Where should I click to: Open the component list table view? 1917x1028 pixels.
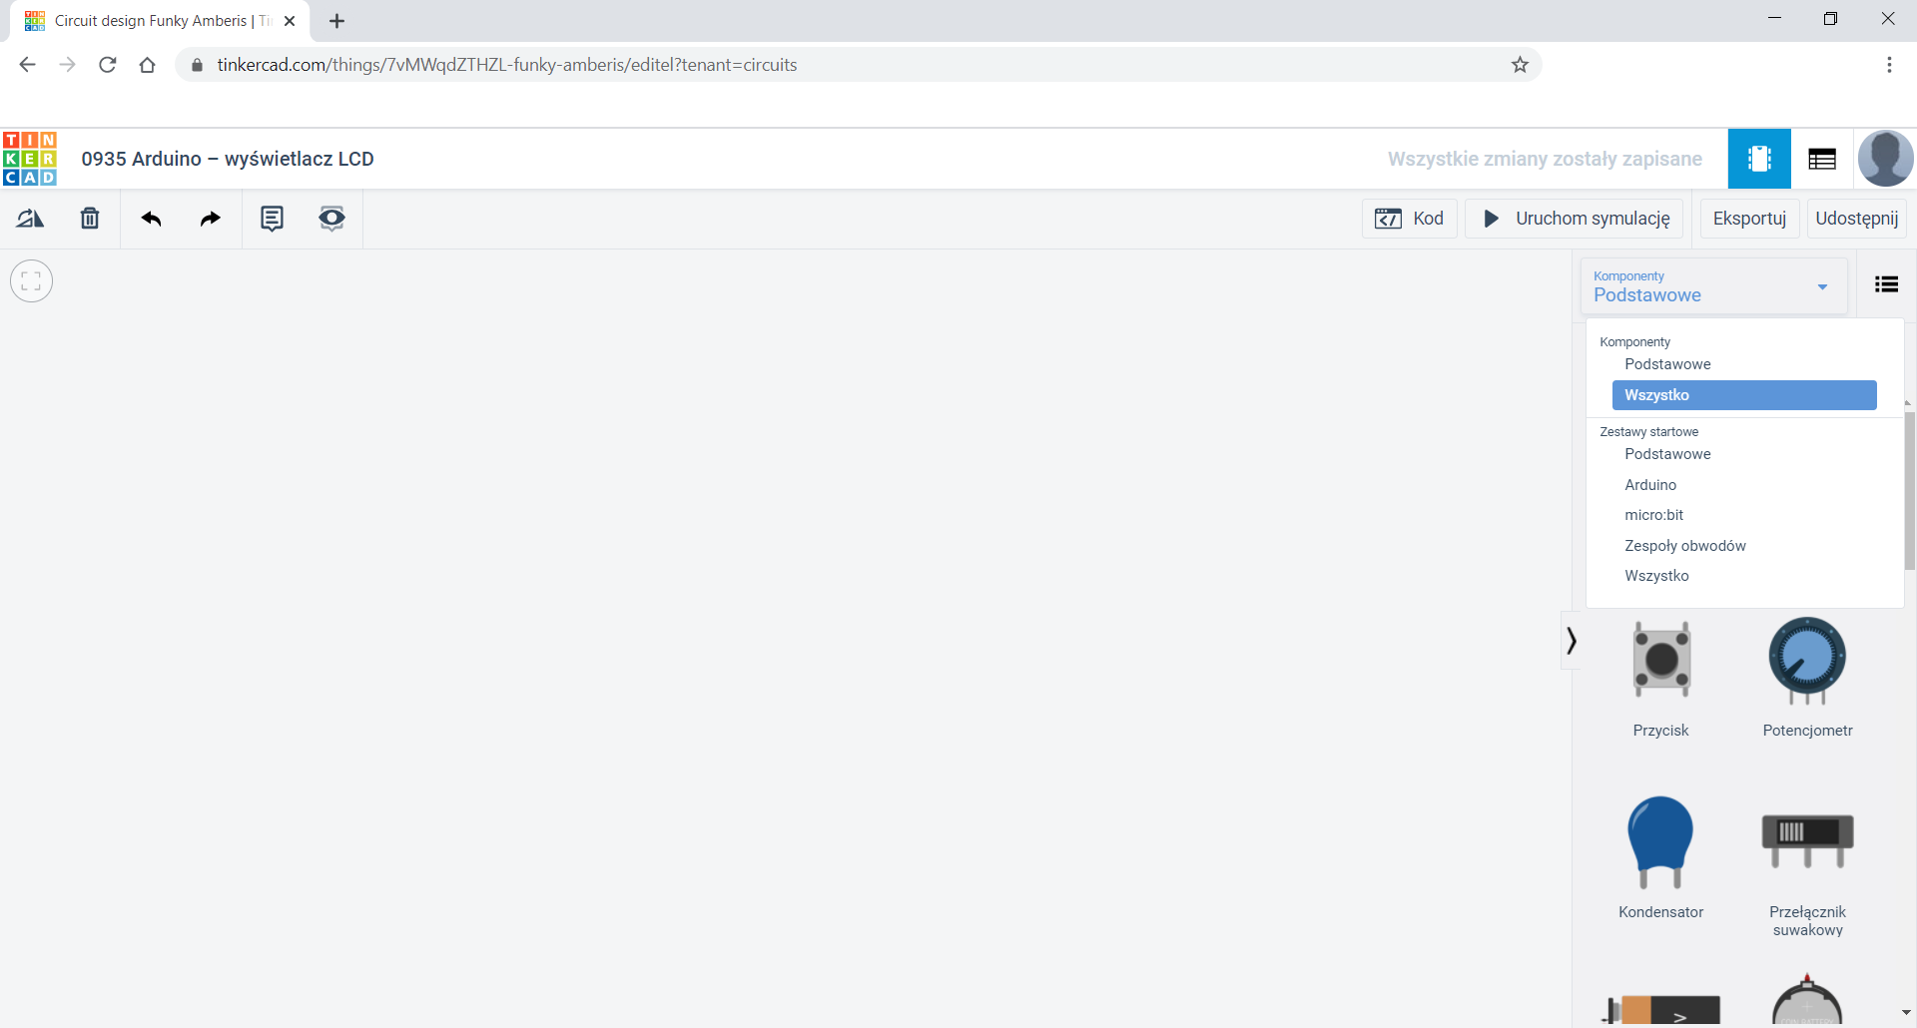point(1821,159)
